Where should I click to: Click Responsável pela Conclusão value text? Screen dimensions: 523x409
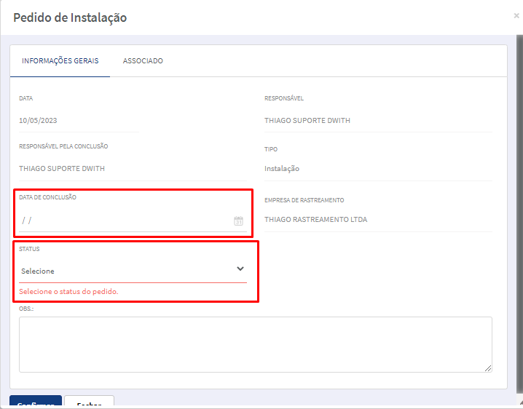coord(62,169)
